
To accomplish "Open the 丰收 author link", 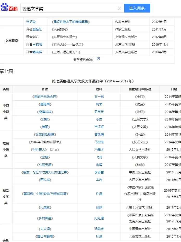I will [99, 180].
